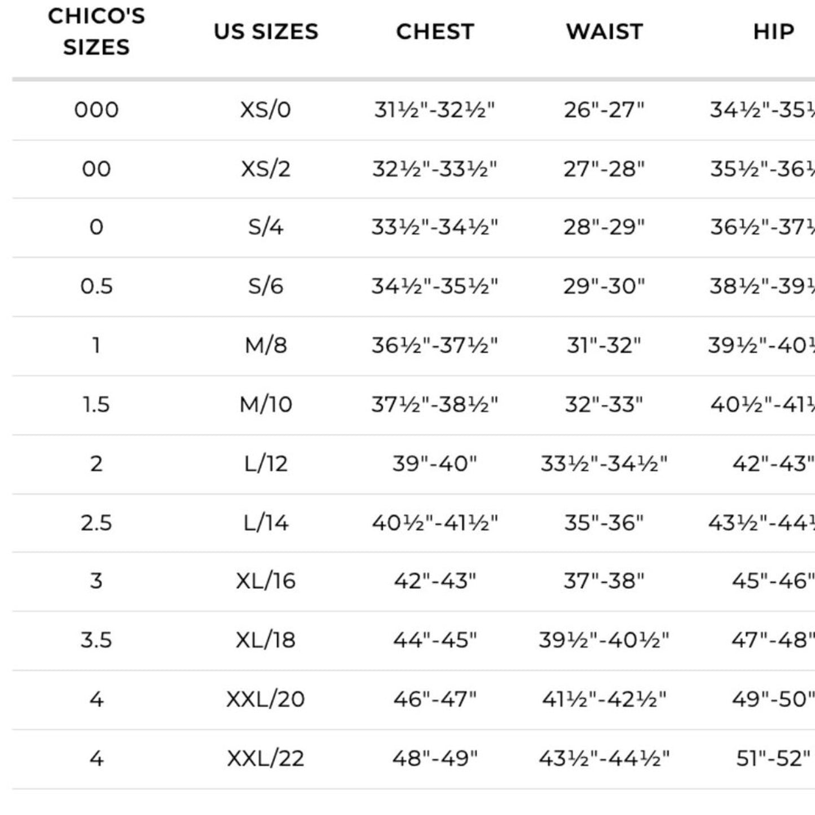815x815 pixels.
Task: Click the US SIZES column header
Action: [x=266, y=32]
